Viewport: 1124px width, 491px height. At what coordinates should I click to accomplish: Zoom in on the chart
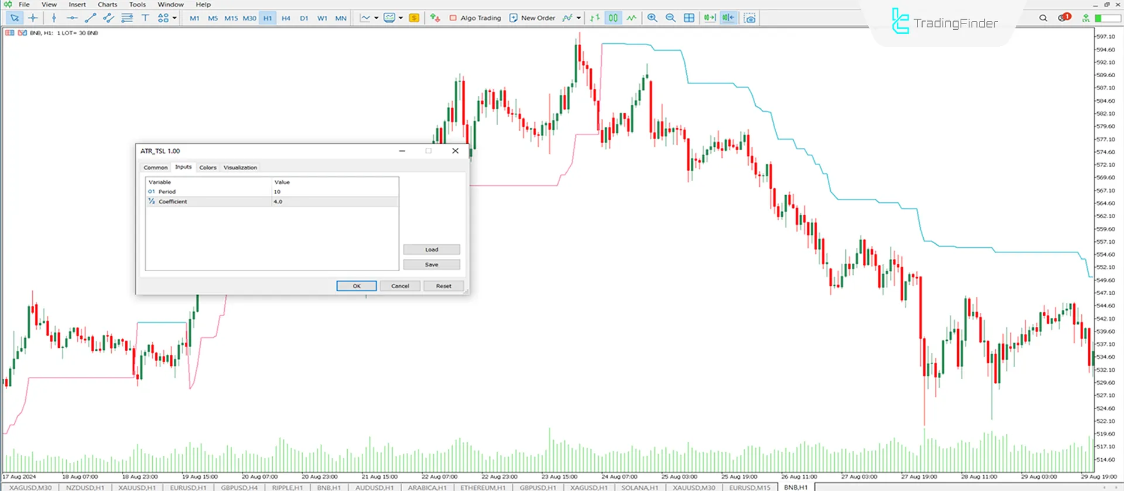(x=652, y=18)
